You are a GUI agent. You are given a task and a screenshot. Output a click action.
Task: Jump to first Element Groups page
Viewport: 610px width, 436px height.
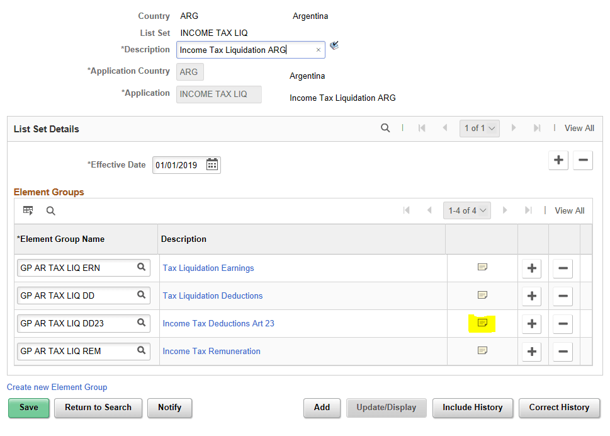(407, 210)
